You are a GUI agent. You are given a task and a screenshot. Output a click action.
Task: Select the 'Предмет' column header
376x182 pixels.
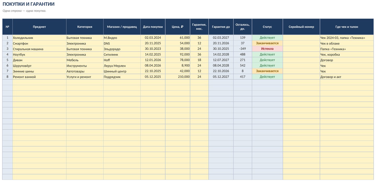click(x=39, y=27)
